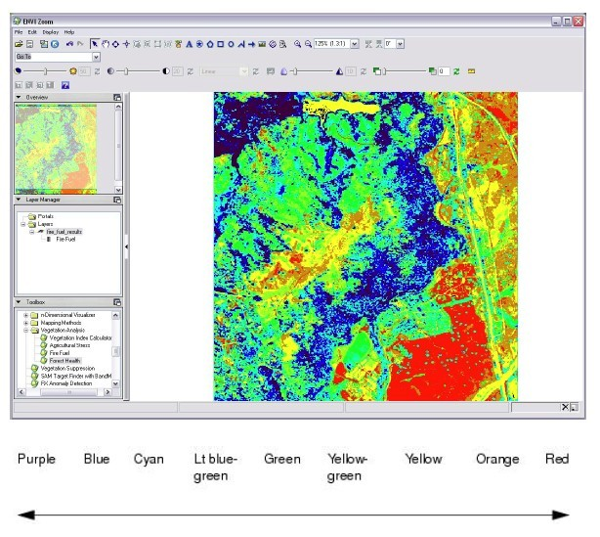Click the brightness slider handle
This screenshot has height=537, width=600.
point(46,71)
